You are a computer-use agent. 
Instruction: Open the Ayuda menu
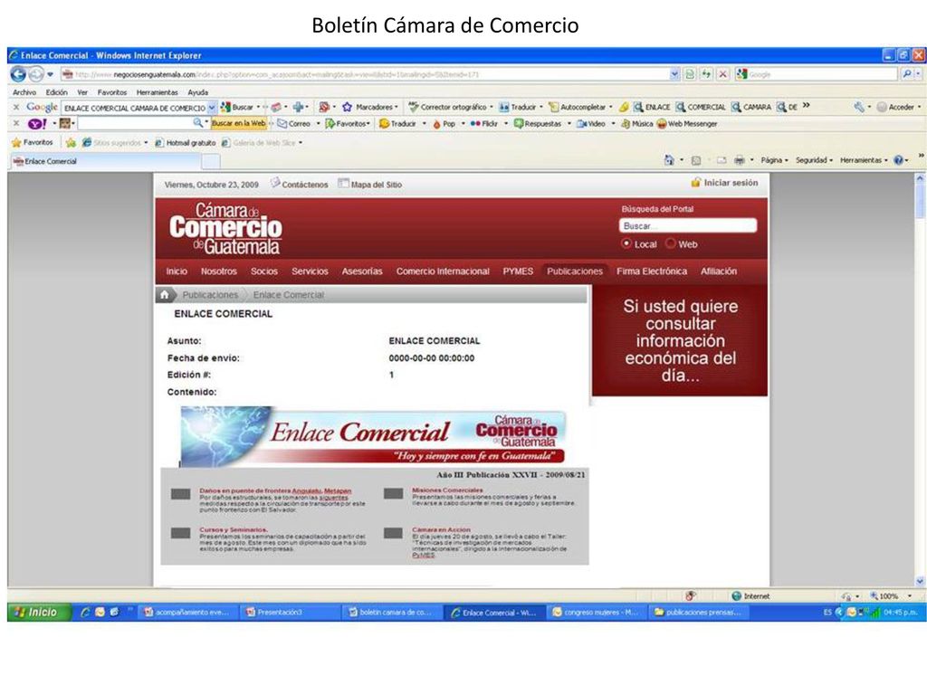[198, 92]
